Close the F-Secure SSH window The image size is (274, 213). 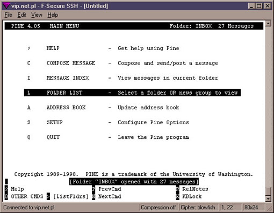tap(268, 6)
